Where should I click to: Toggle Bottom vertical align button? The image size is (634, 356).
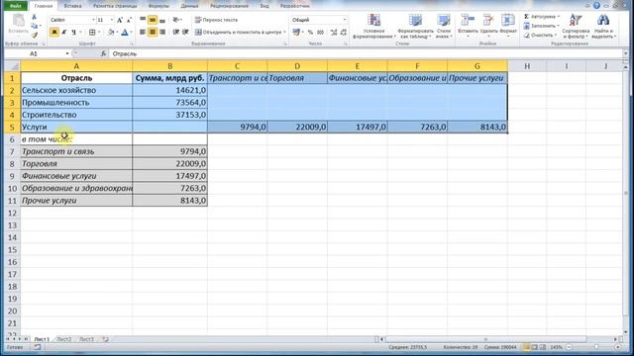tap(162, 20)
